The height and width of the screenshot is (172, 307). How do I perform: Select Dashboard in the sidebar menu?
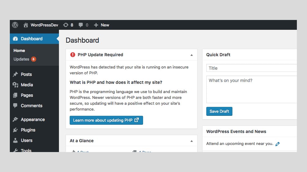coord(34,39)
